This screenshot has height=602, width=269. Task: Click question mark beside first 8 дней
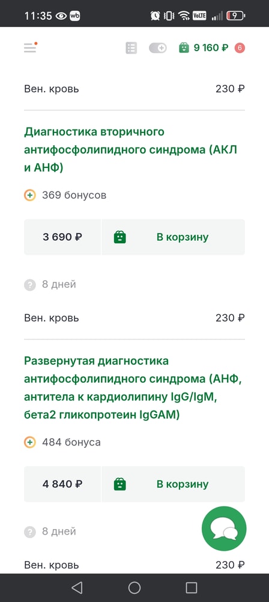(x=30, y=285)
